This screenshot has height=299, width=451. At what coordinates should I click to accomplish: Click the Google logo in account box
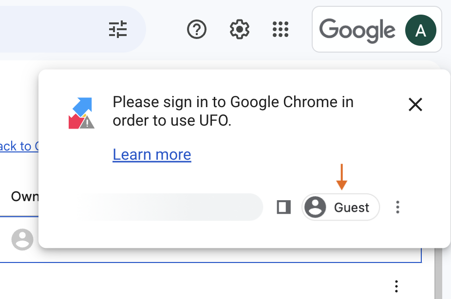click(357, 31)
